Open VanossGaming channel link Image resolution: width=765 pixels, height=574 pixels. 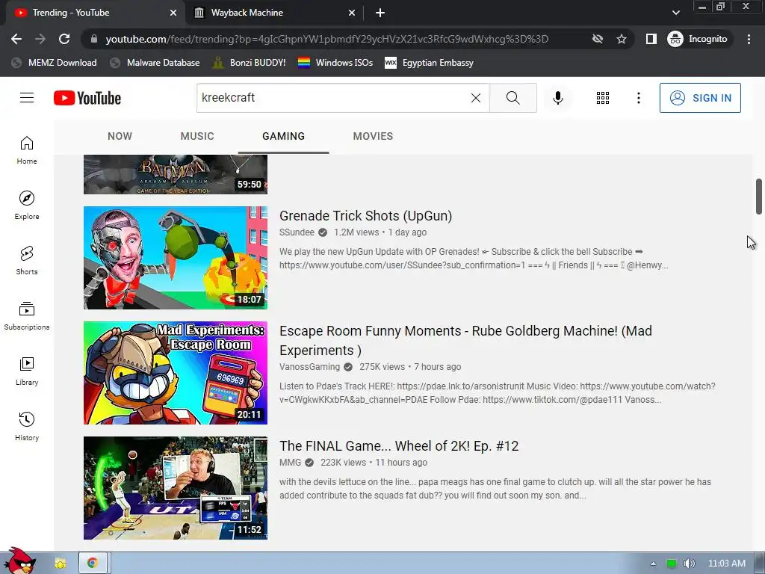tap(309, 366)
